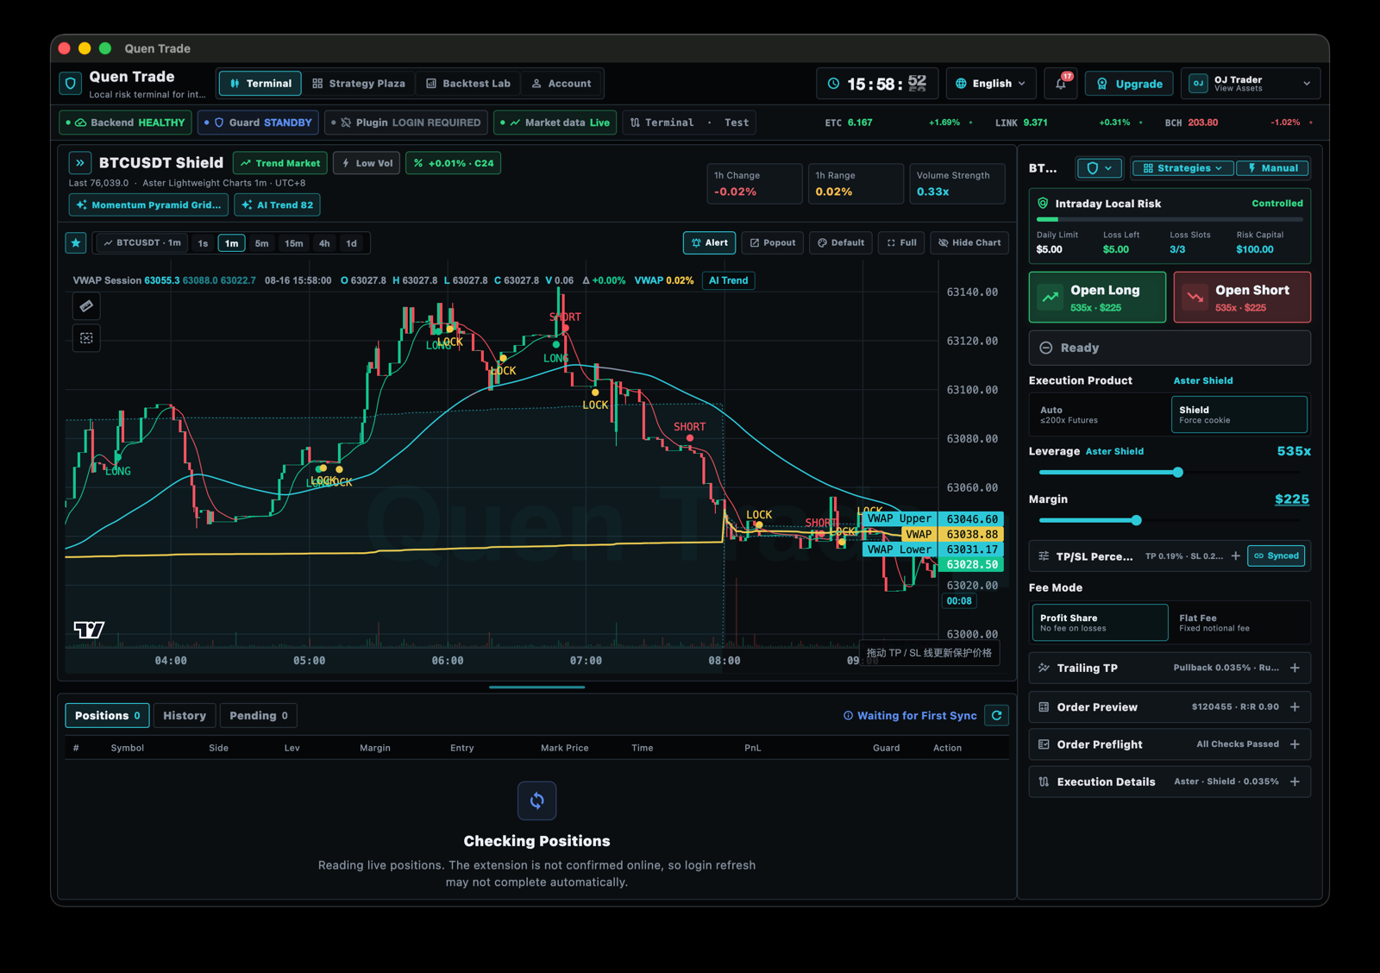The height and width of the screenshot is (973, 1380).
Task: Expand the TP/SL Percent section plus
Action: coord(1236,556)
